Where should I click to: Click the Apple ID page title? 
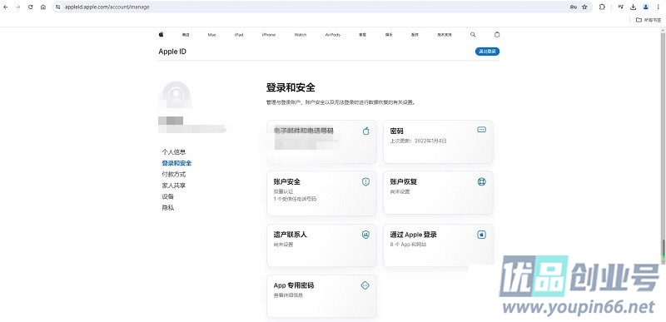(x=172, y=52)
